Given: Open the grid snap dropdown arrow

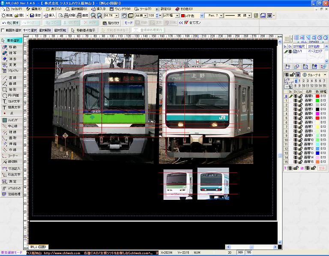Looking at the screenshot, I should (291, 39).
